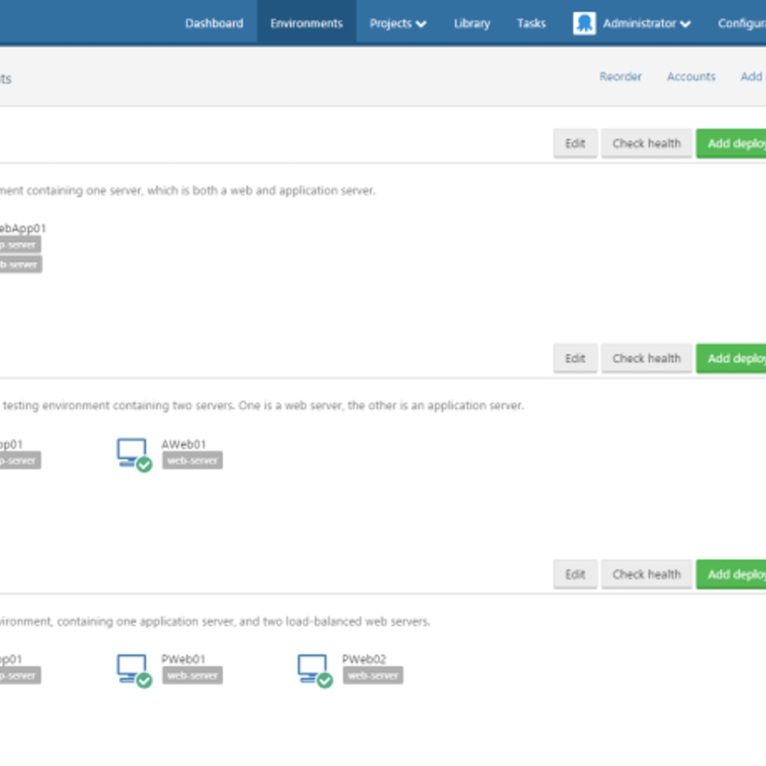Navigate to the Tasks page
Image resolution: width=766 pixels, height=766 pixels.
coord(530,23)
